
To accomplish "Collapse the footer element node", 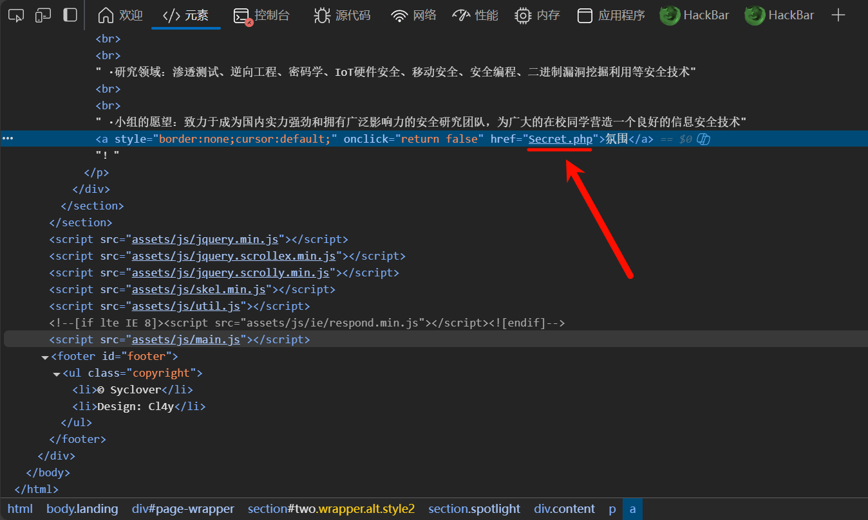I will (45, 357).
